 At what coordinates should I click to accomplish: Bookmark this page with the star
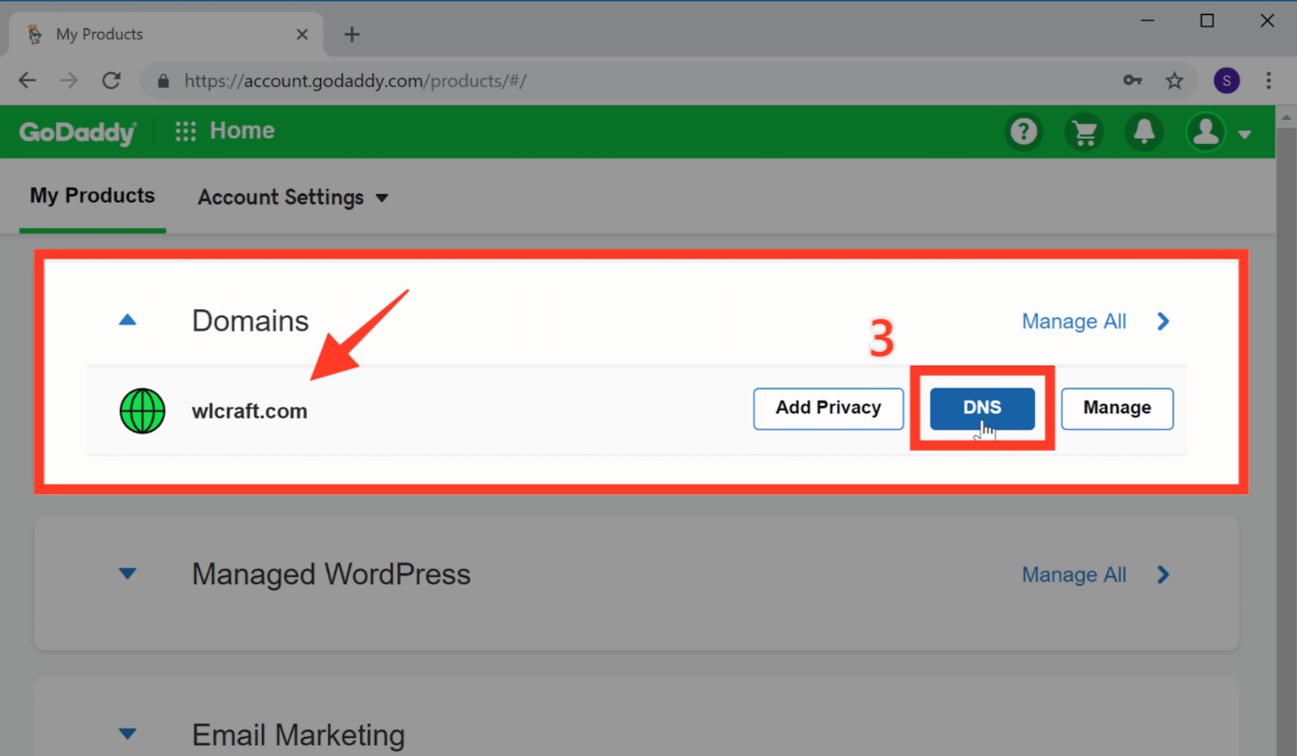(1174, 81)
